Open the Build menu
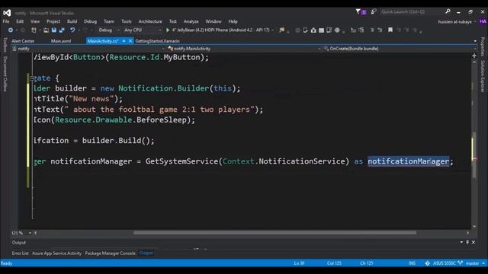The width and height of the screenshot is (488, 274). (x=72, y=21)
